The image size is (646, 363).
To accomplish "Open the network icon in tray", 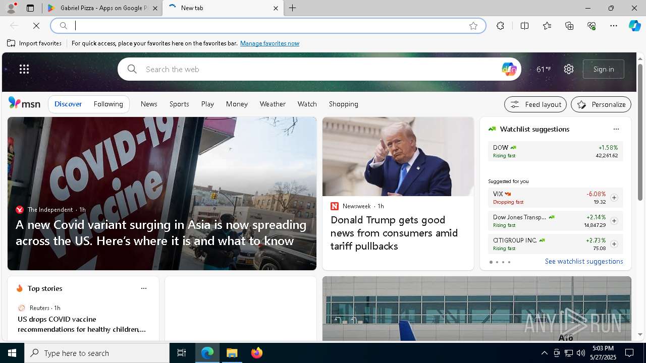I will (569, 353).
